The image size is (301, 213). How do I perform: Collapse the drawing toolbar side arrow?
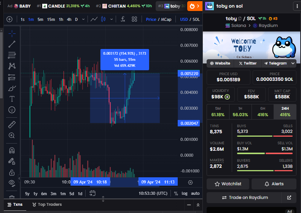click(19, 178)
